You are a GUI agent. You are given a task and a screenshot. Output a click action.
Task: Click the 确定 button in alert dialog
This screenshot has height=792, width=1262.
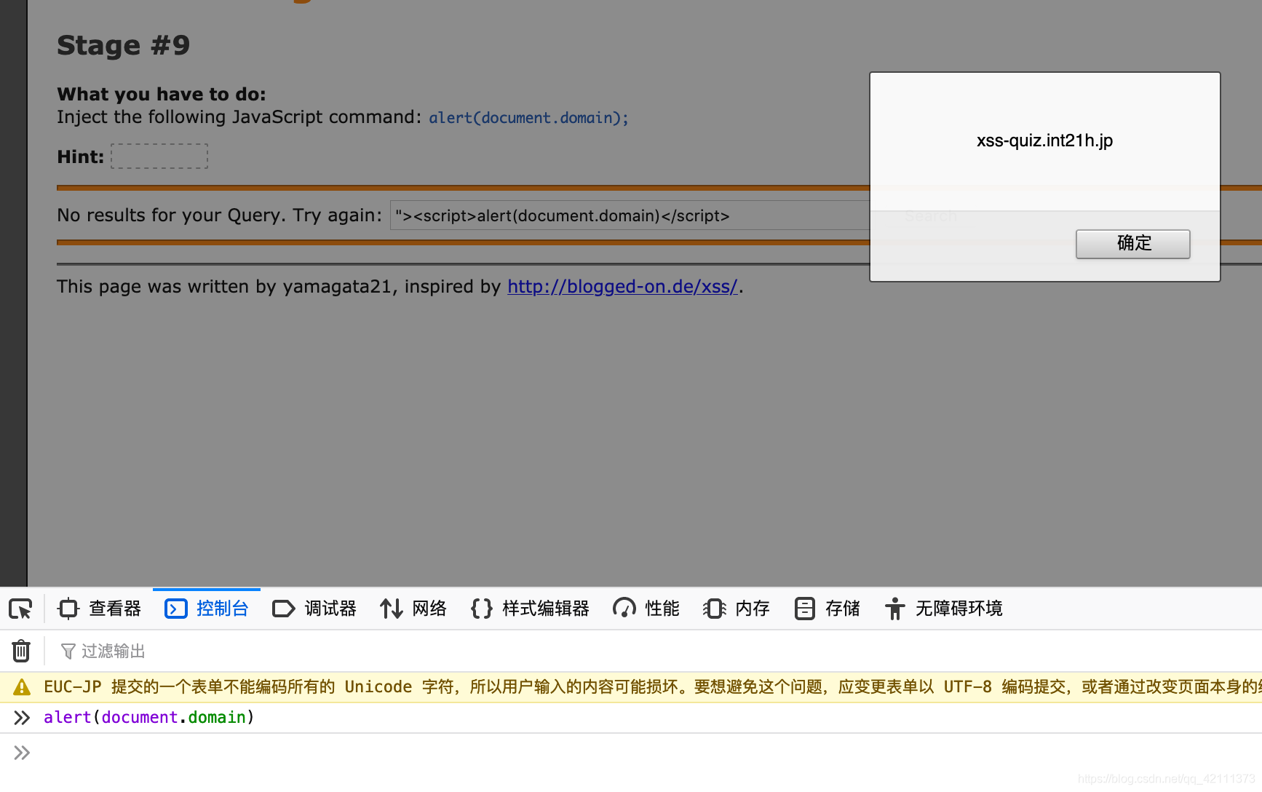point(1132,244)
